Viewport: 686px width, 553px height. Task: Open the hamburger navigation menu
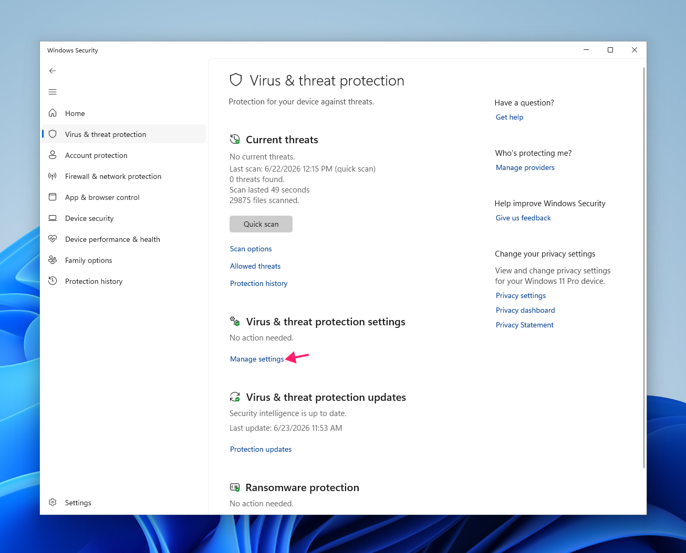(53, 92)
